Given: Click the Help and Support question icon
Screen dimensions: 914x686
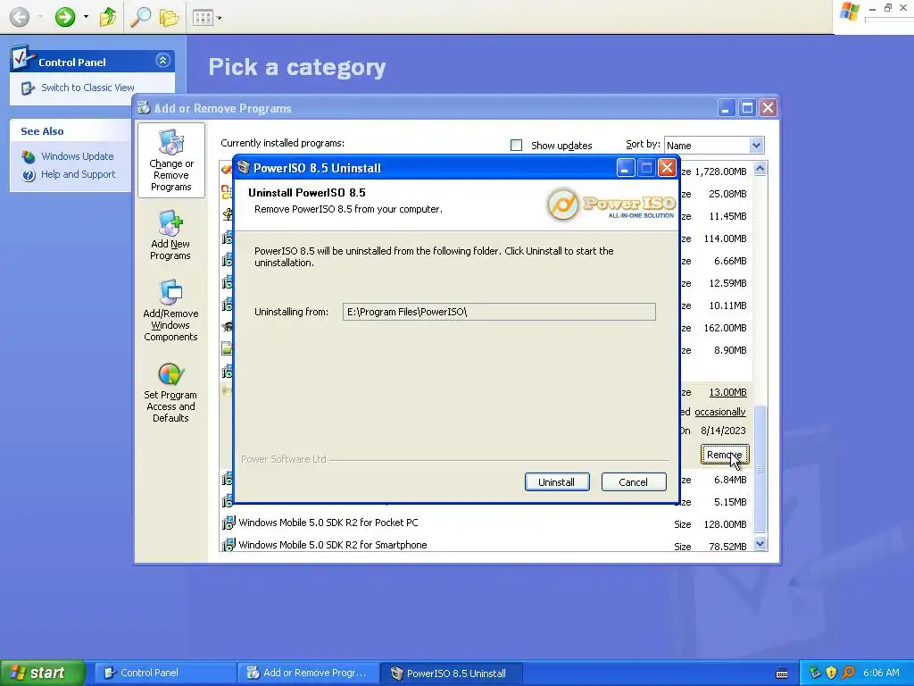Looking at the screenshot, I should [29, 175].
